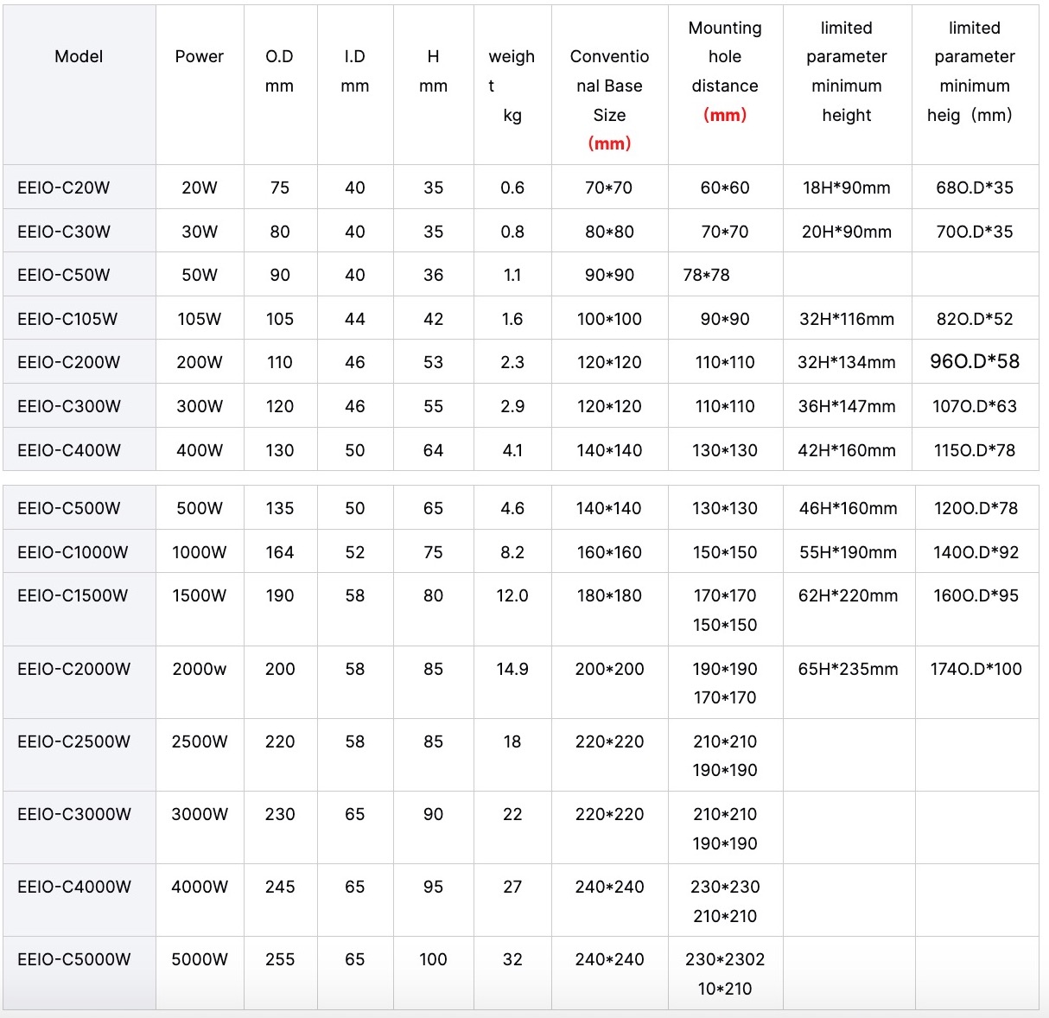Select the Mounting hole distance header
The image size is (1049, 1018).
coord(724,72)
